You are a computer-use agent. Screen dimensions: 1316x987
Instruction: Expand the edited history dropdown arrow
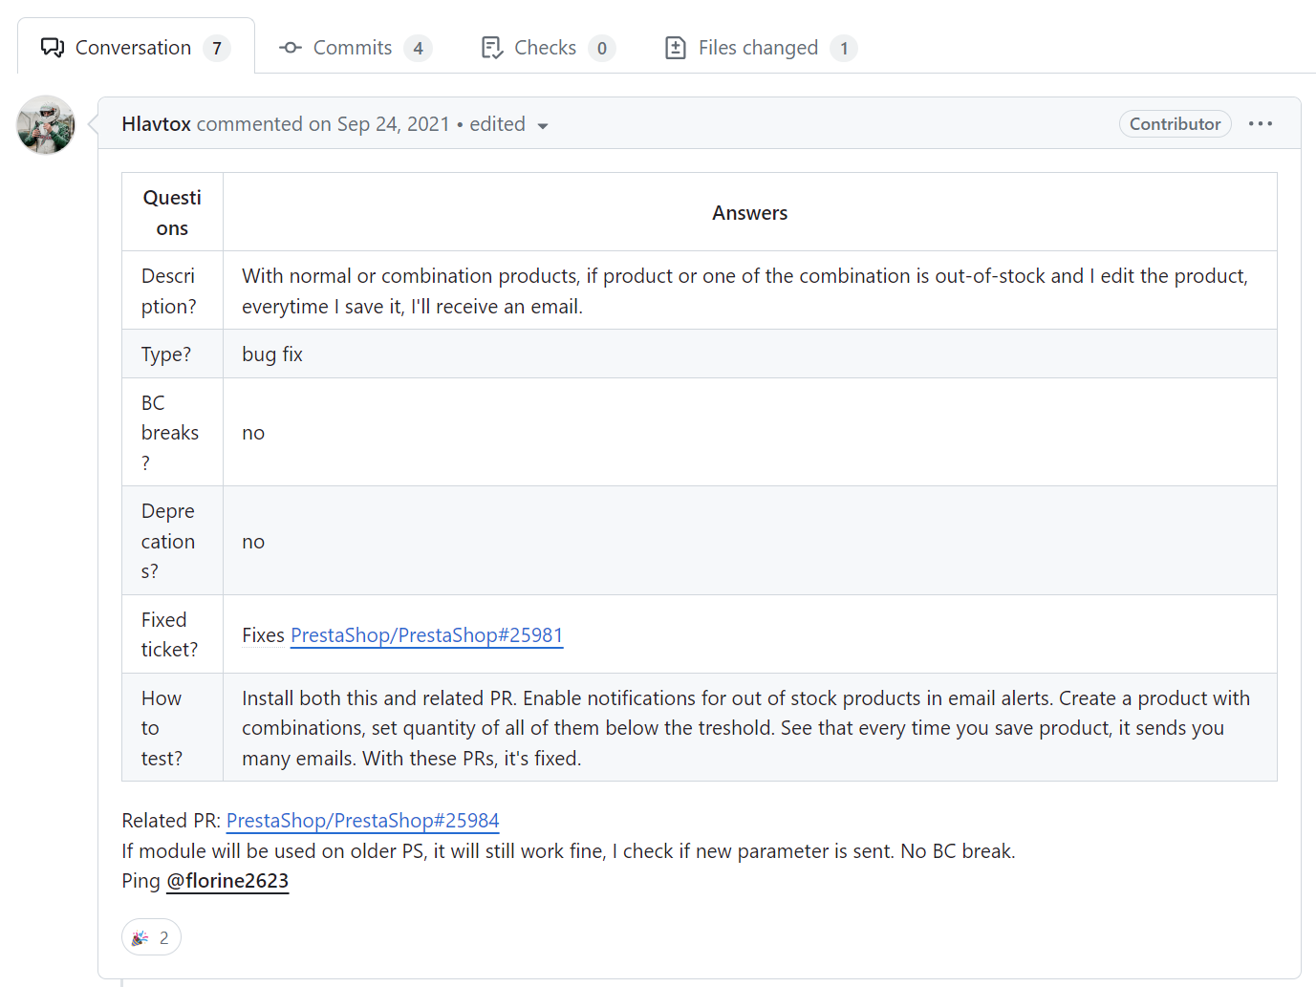tap(543, 126)
